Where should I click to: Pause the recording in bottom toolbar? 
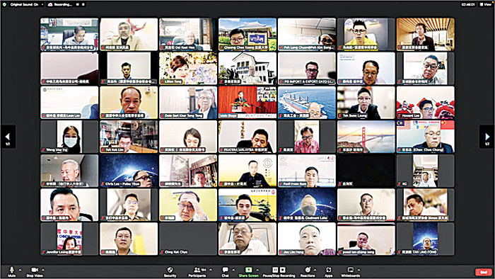pos(275,270)
